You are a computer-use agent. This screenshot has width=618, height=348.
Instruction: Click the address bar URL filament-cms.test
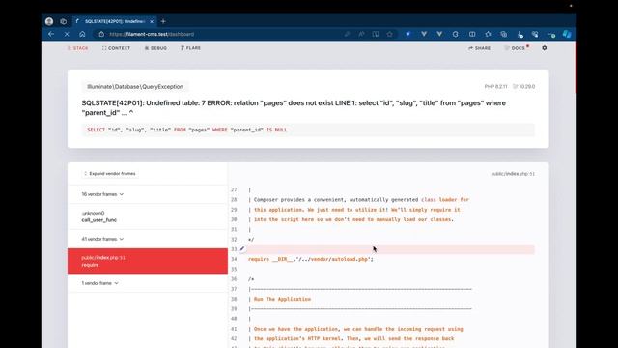pos(152,35)
